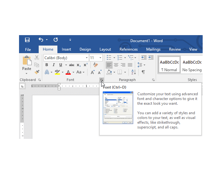Image resolution: width=222 pixels, height=174 pixels.
Task: Open the File menu
Action: (28, 50)
